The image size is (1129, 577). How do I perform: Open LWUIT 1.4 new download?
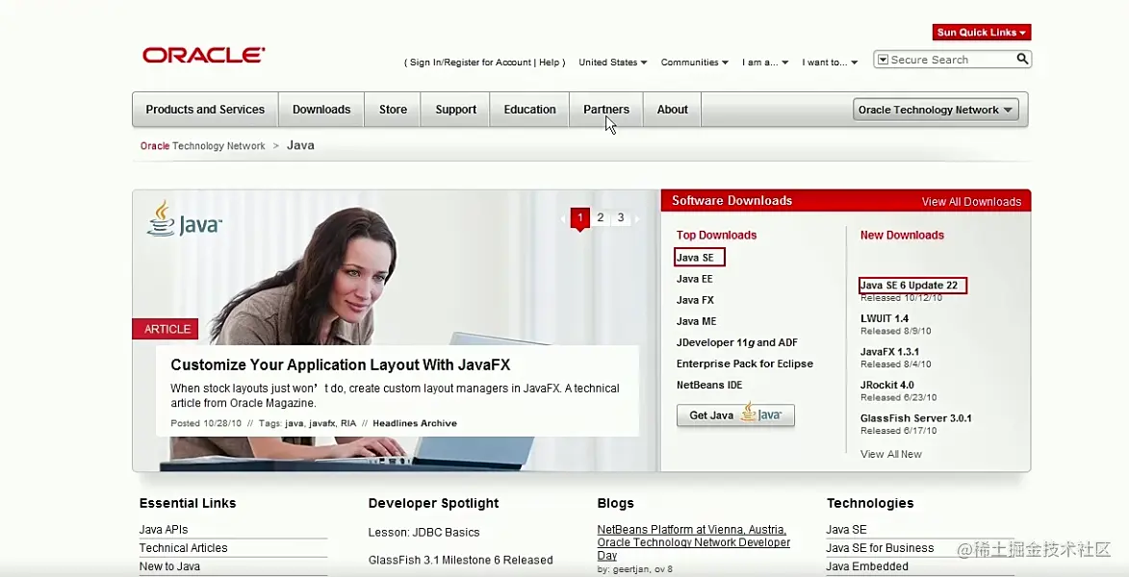pyautogui.click(x=885, y=318)
